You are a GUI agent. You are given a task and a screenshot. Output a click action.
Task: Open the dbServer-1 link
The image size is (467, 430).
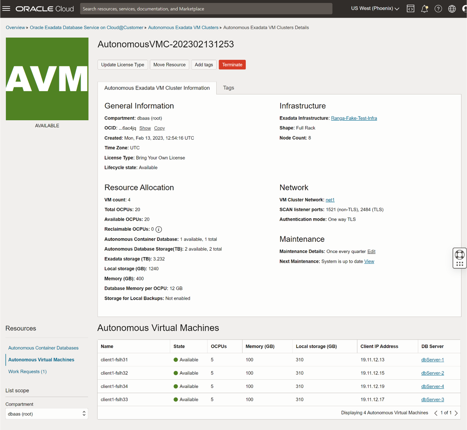[x=432, y=359]
